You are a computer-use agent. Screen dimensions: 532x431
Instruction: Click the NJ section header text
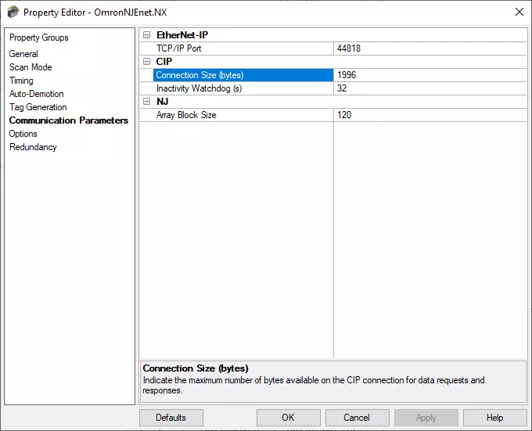163,102
